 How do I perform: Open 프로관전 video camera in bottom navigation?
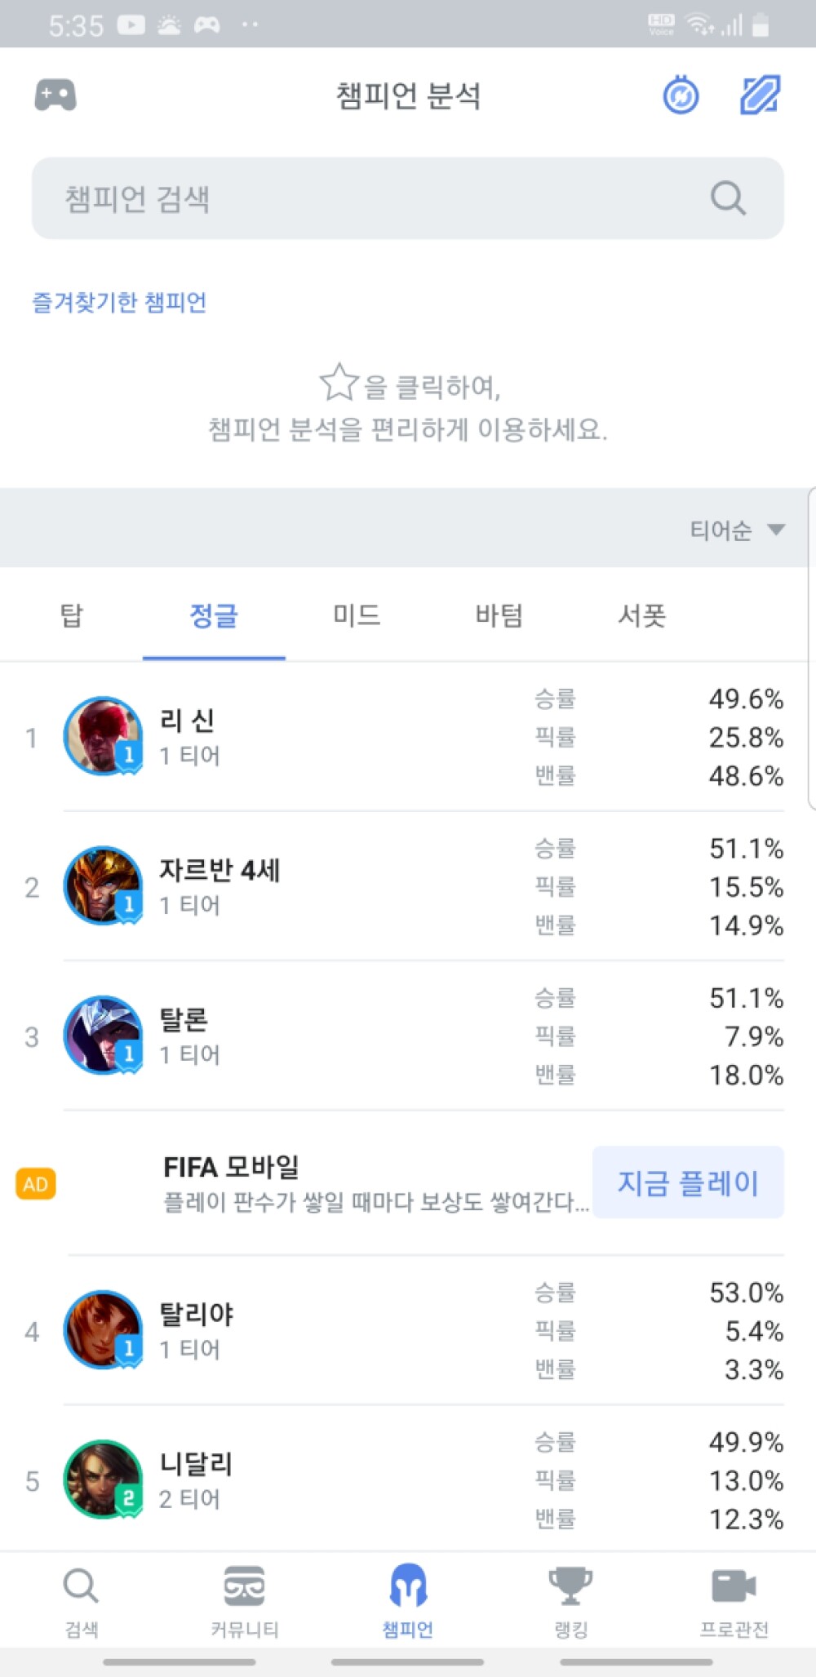click(734, 1601)
